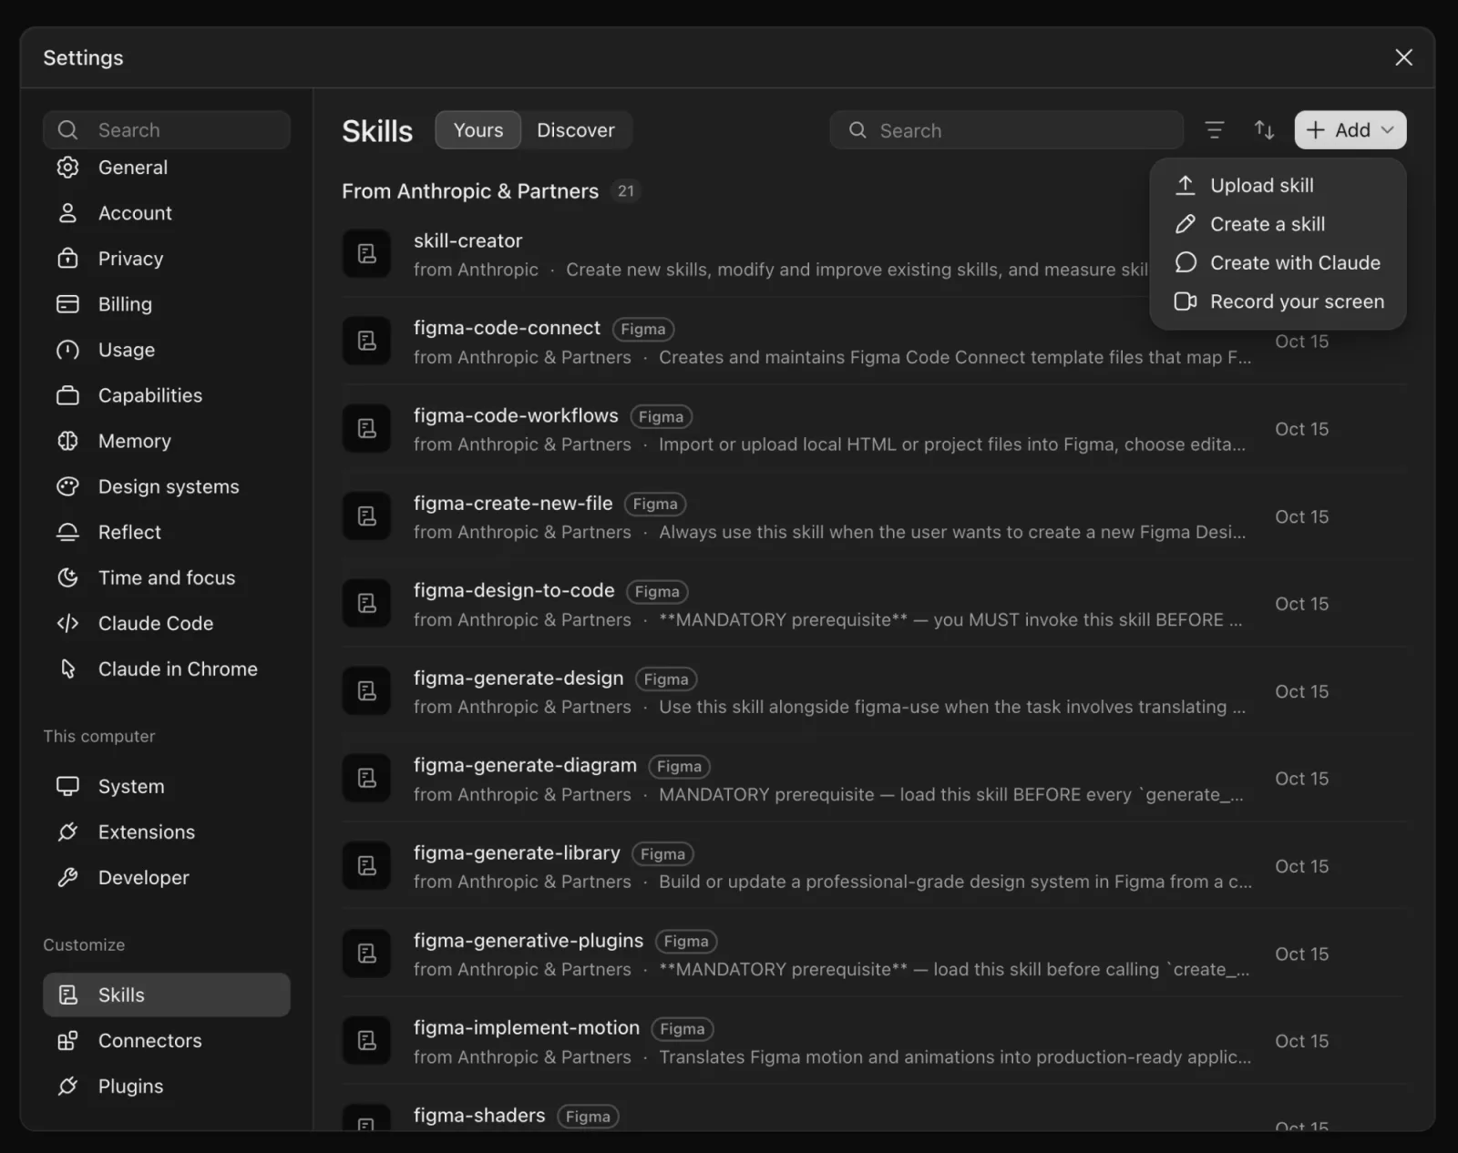Viewport: 1458px width, 1153px height.
Task: Open the figma-generate-library skill
Action: (874, 866)
